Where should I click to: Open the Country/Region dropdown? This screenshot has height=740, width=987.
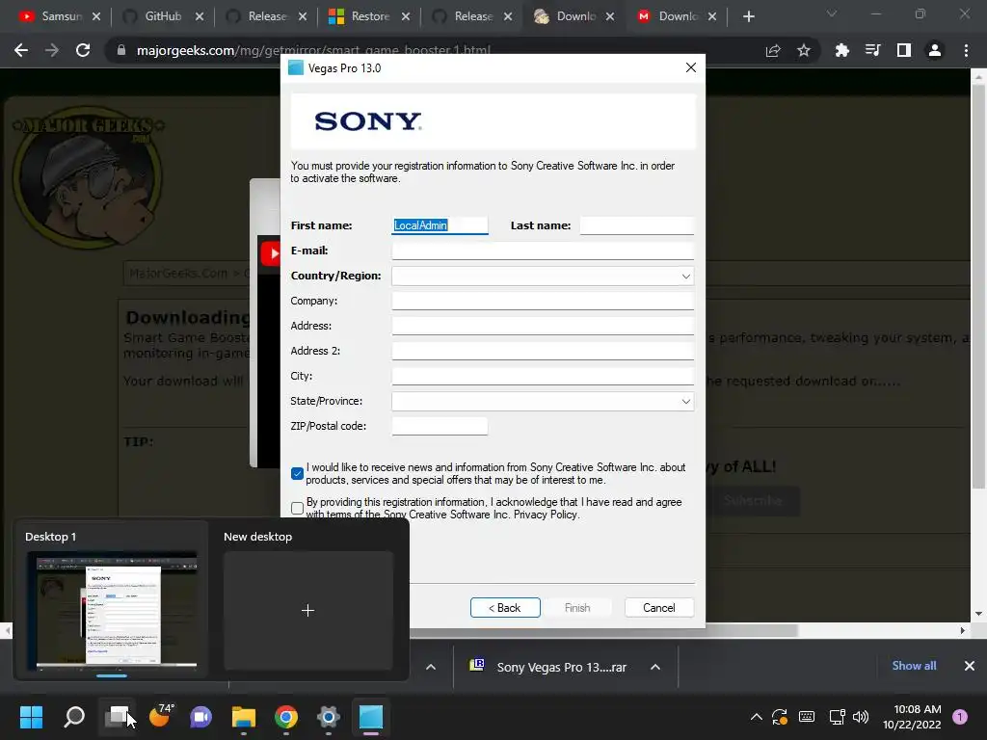(x=543, y=276)
